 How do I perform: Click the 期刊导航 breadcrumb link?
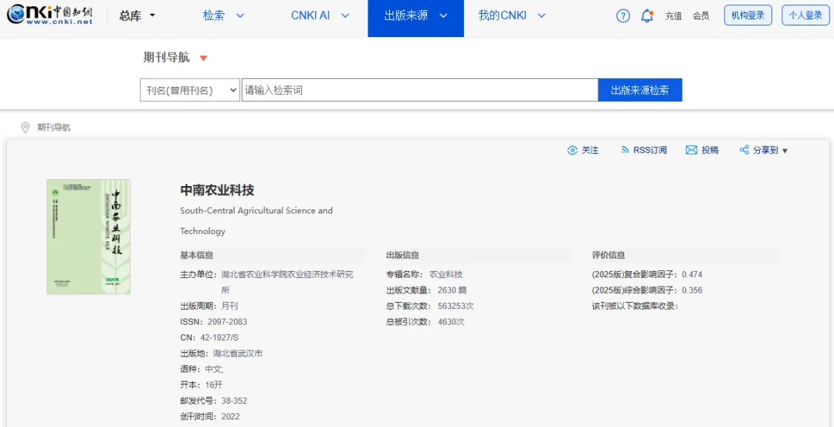tap(54, 127)
